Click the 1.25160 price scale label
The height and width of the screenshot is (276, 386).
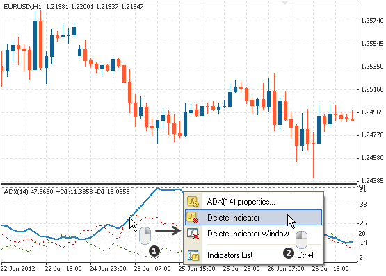tap(371, 89)
